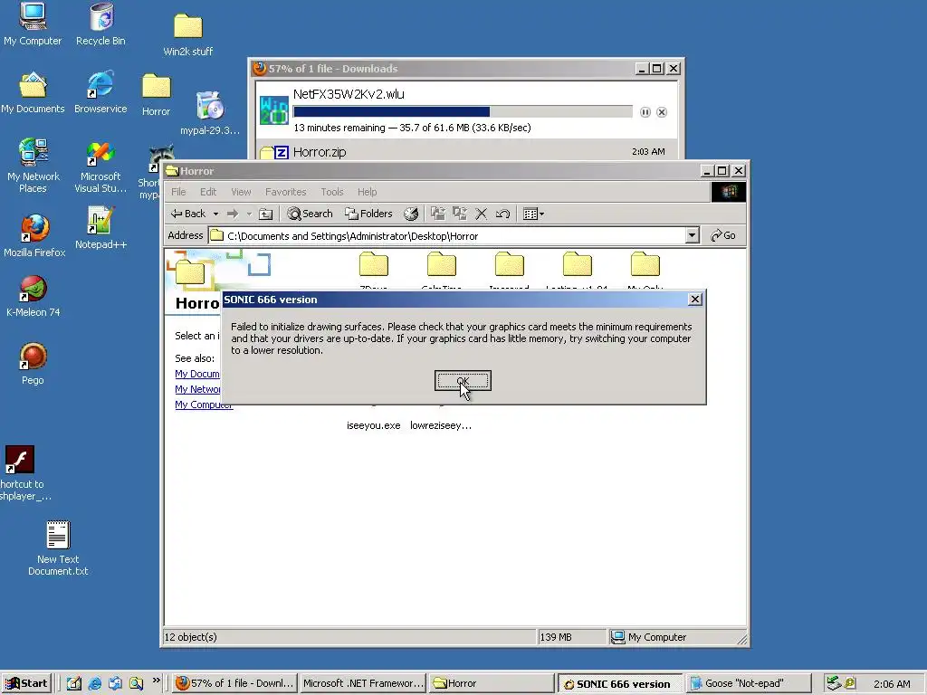Open the mypal-29.3 installer icon

[210, 113]
